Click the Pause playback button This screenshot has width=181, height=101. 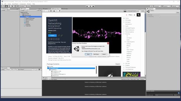(x=90, y=6)
